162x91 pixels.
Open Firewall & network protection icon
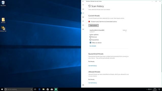coord(83,21)
